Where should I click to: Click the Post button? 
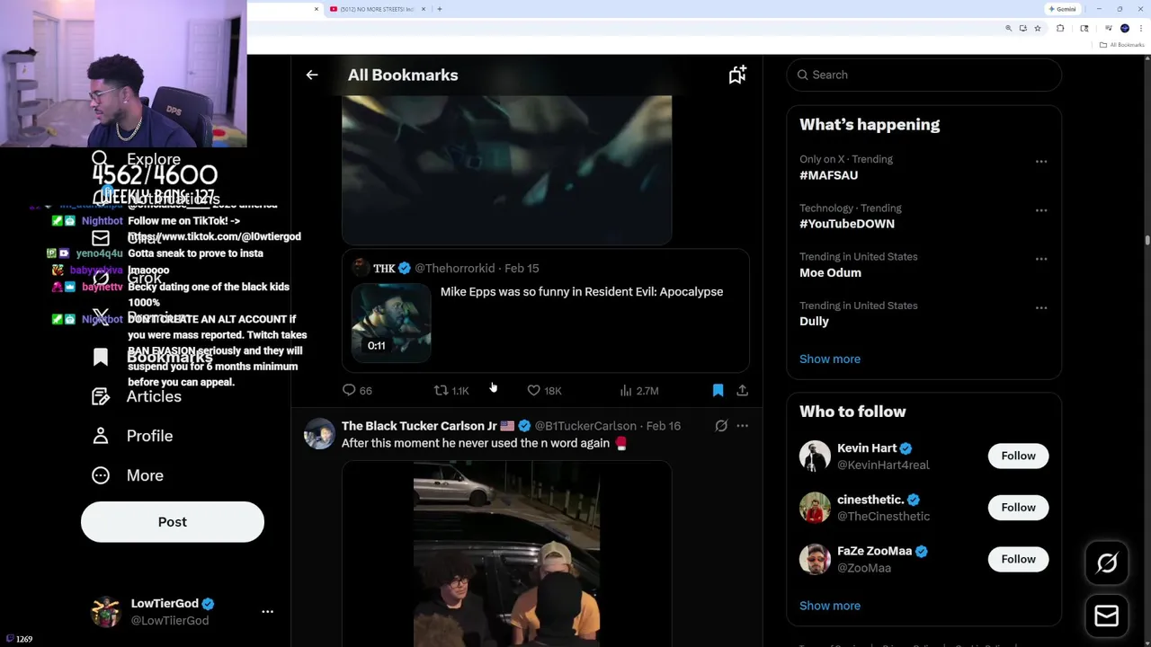click(x=173, y=522)
